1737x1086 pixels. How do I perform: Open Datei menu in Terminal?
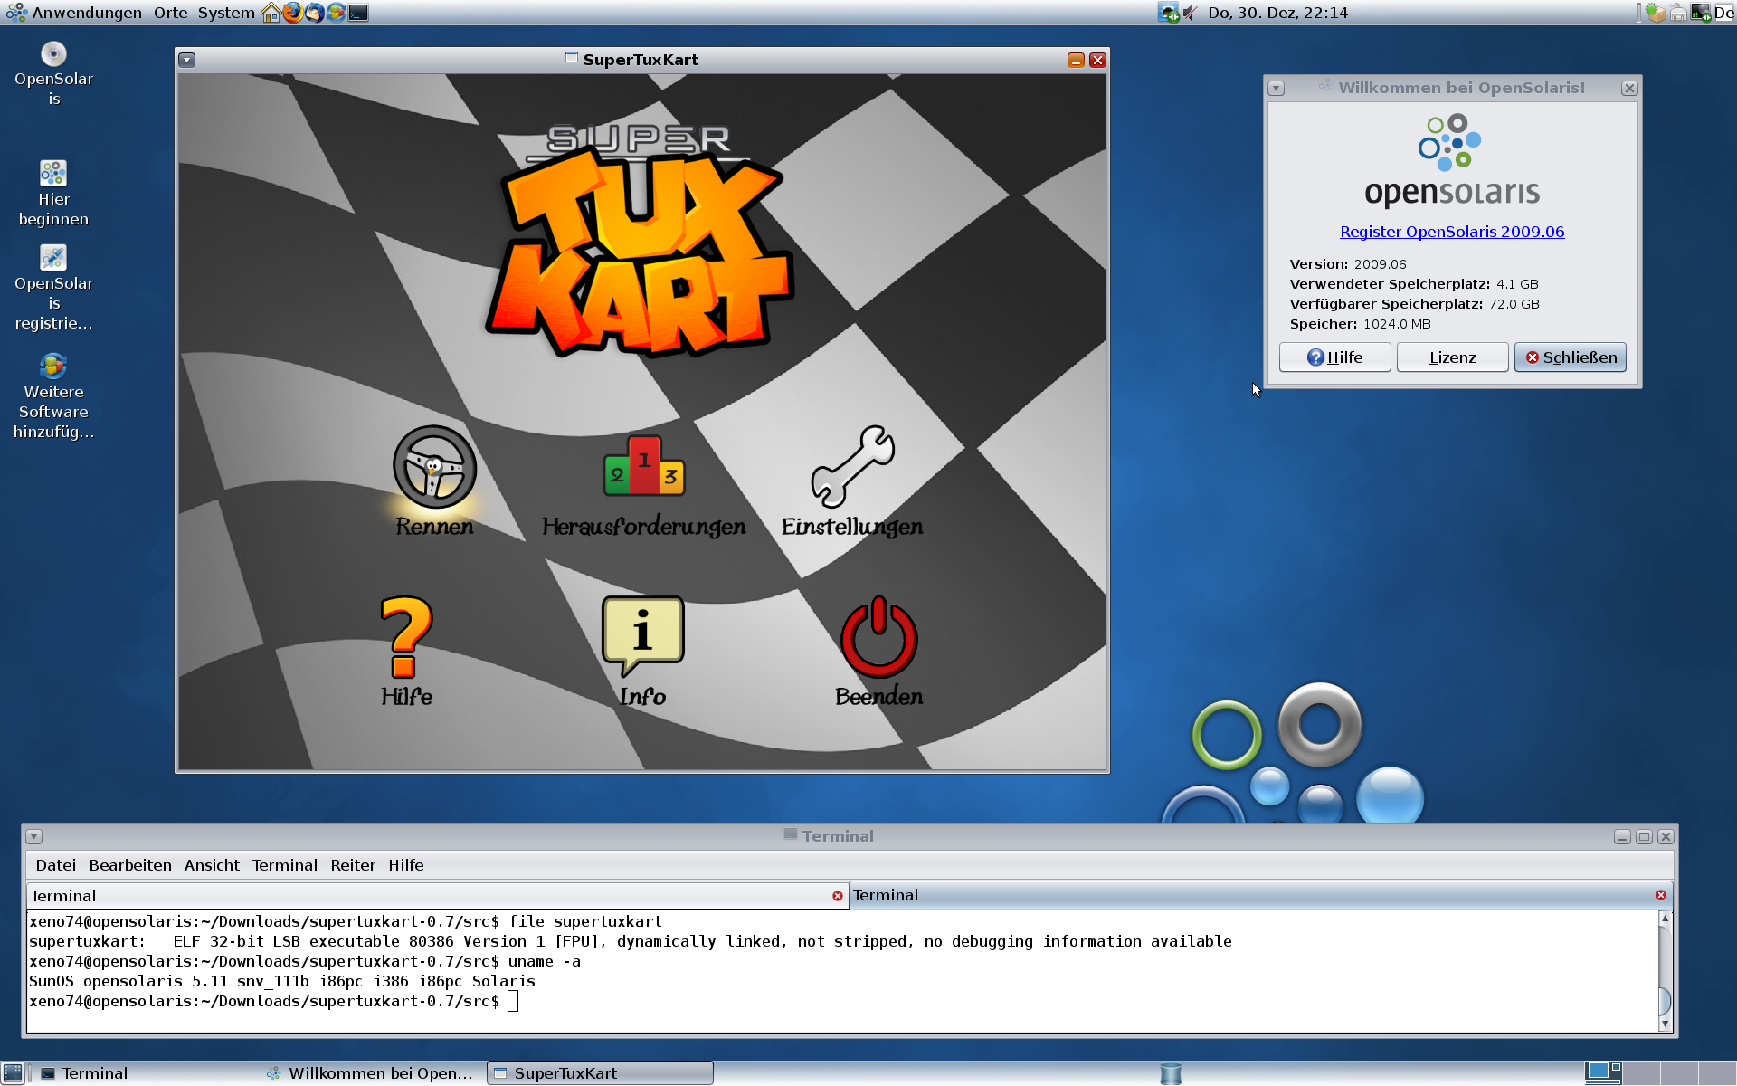[x=56, y=865]
